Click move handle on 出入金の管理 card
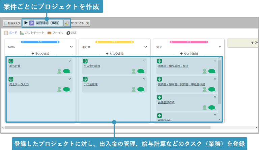259x150 pixels. click(85, 61)
